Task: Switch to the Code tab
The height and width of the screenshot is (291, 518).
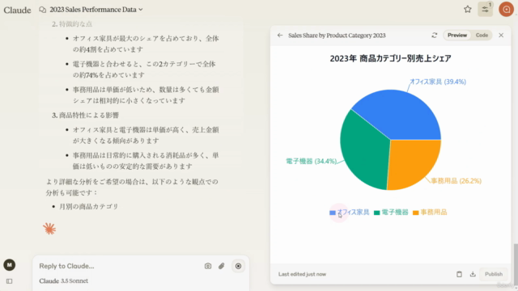Action: [482, 36]
